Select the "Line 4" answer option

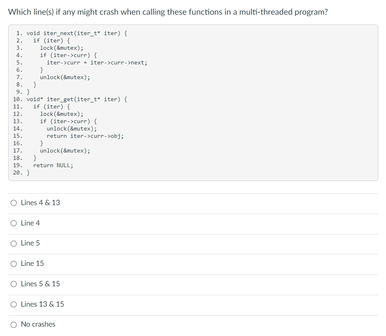pyautogui.click(x=13, y=223)
